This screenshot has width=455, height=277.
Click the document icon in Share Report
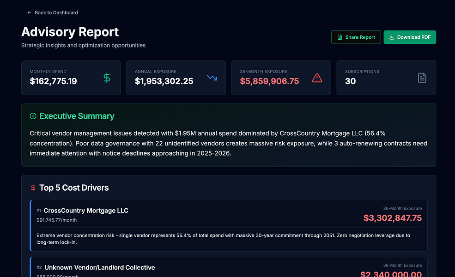(340, 37)
